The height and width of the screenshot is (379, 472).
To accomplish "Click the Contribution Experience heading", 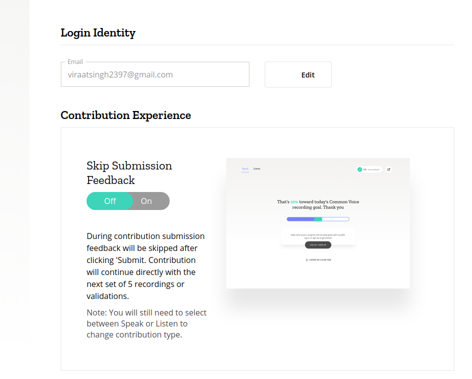I will coord(126,115).
